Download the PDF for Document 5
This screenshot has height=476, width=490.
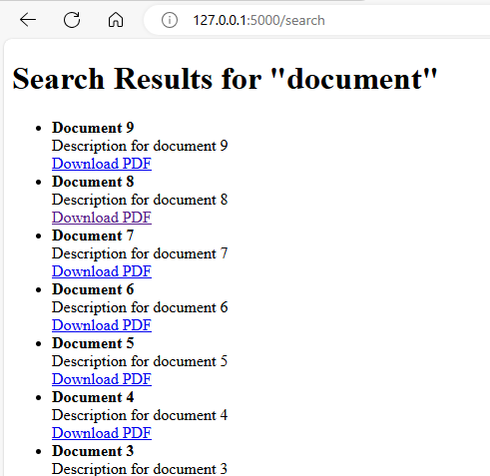click(x=102, y=379)
